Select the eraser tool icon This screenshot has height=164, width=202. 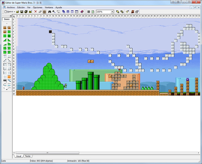coord(40,12)
